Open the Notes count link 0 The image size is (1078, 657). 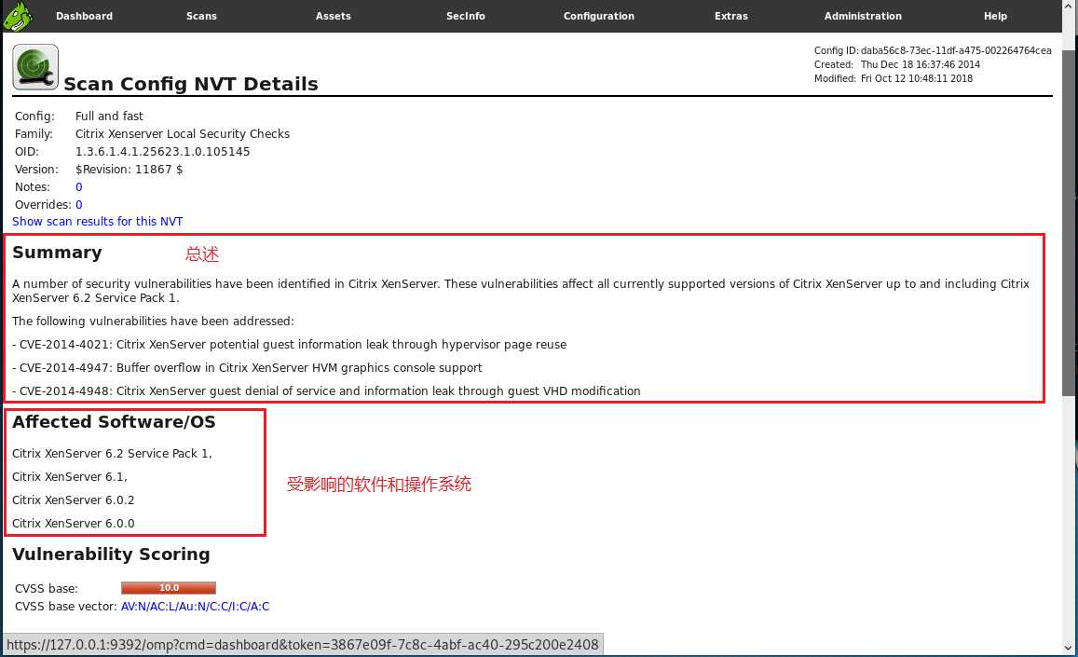79,187
